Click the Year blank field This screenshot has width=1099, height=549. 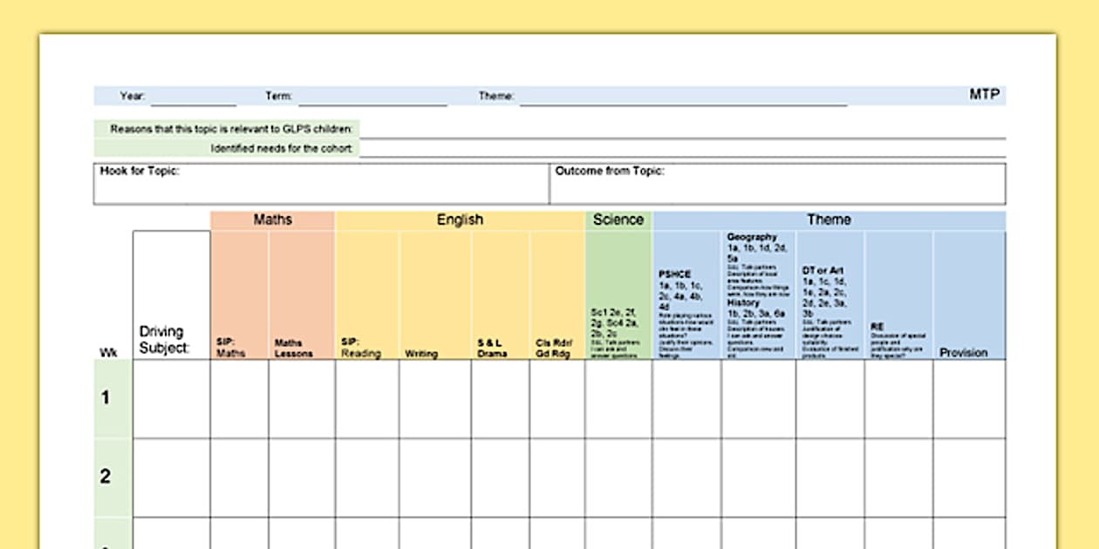(192, 97)
